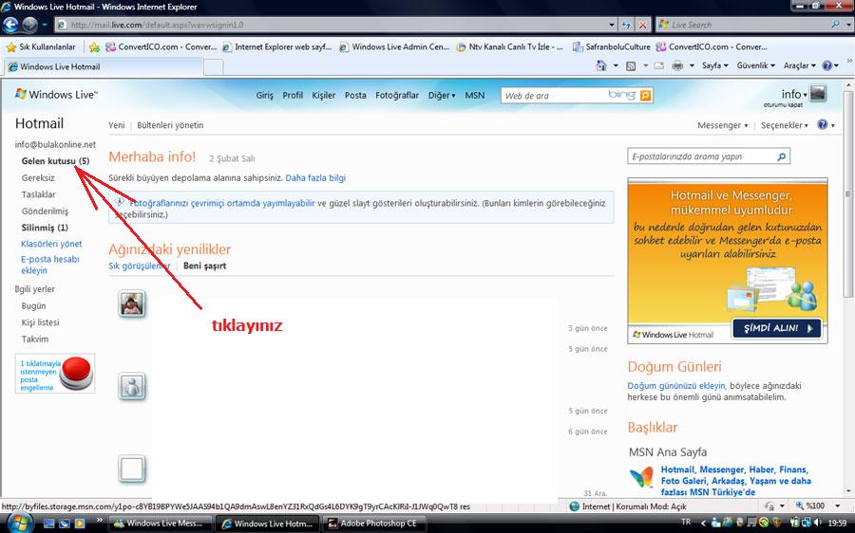The image size is (855, 533).
Task: Click the Yeni button
Action: 116,125
